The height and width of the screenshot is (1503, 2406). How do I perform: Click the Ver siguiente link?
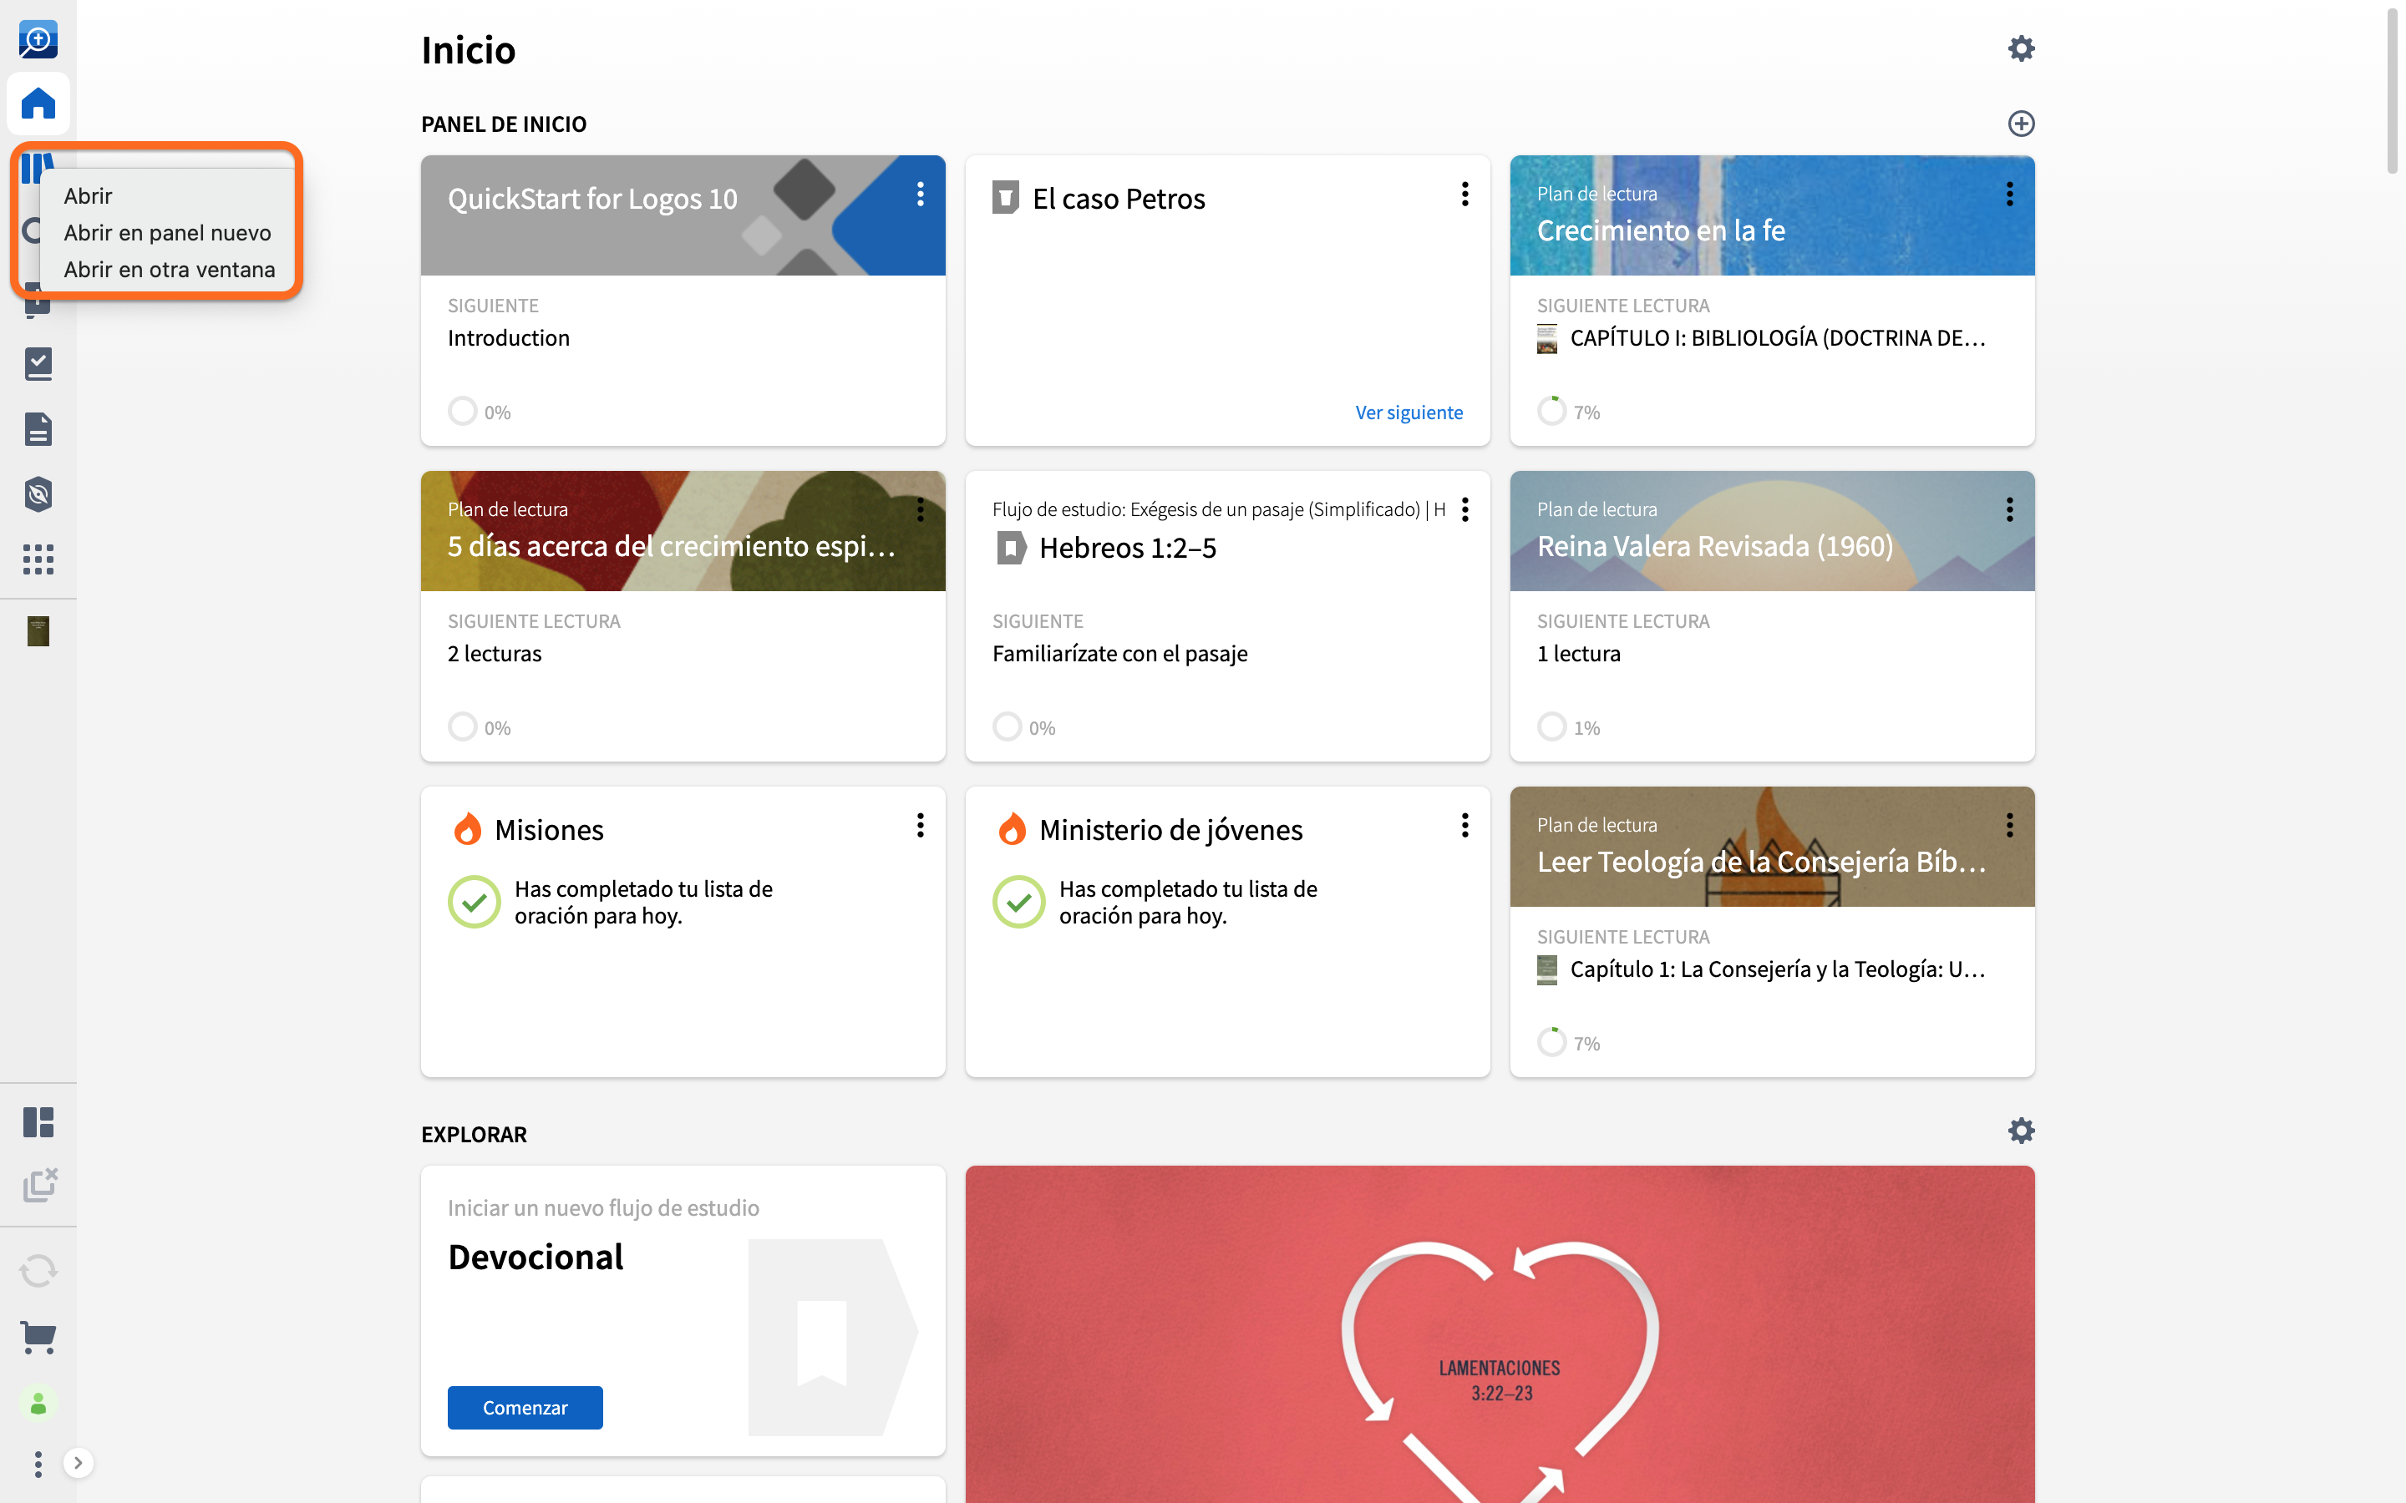pyautogui.click(x=1409, y=412)
